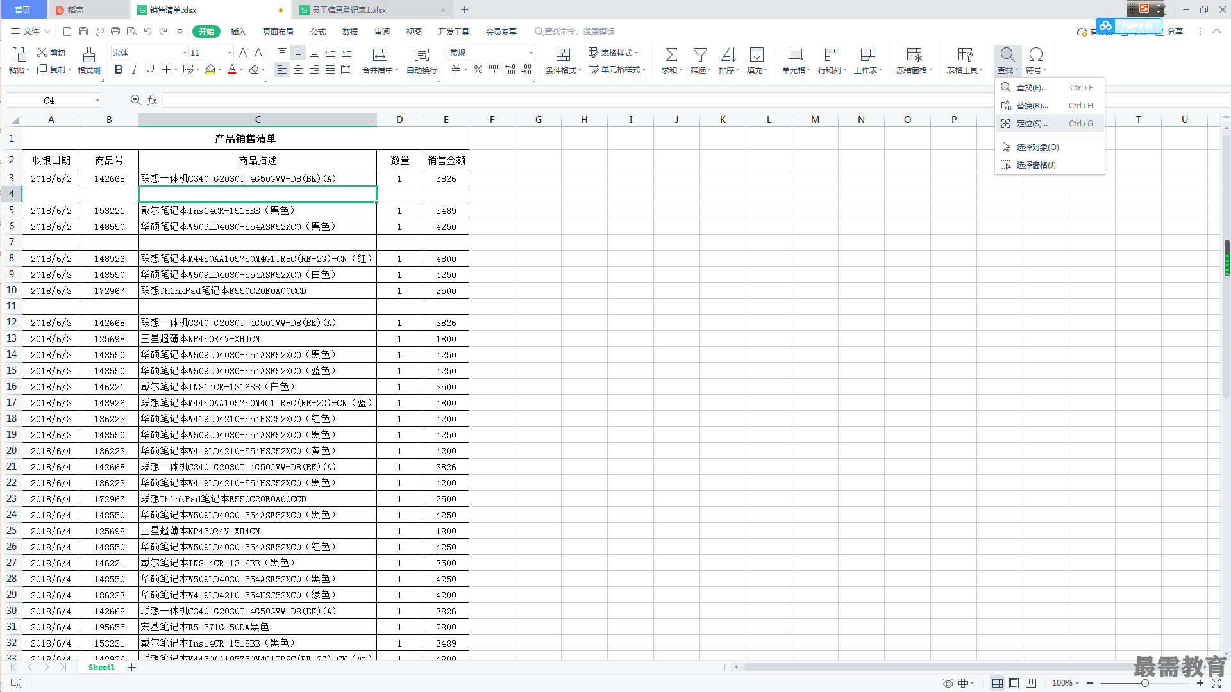Toggle center horizontal alignment
The image size is (1231, 692).
pos(298,69)
